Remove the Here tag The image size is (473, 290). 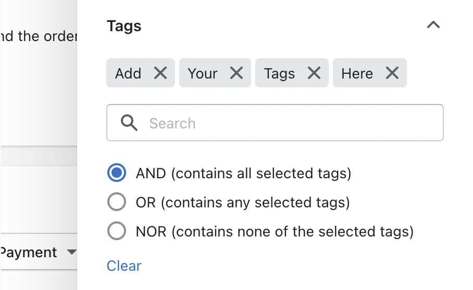tap(392, 73)
